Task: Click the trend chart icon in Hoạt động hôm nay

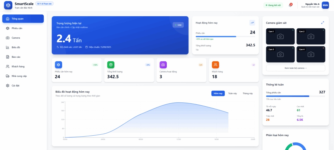Action: coord(252,23)
